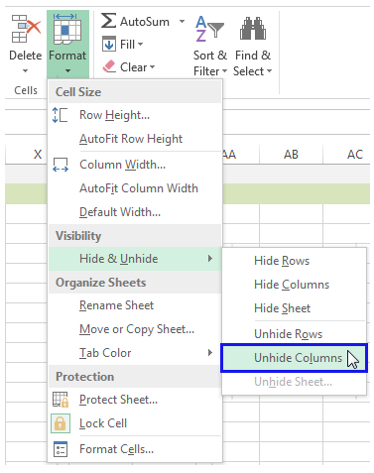Click the Format cells ribbon icon
Screen dimensions: 374x473
67,29
